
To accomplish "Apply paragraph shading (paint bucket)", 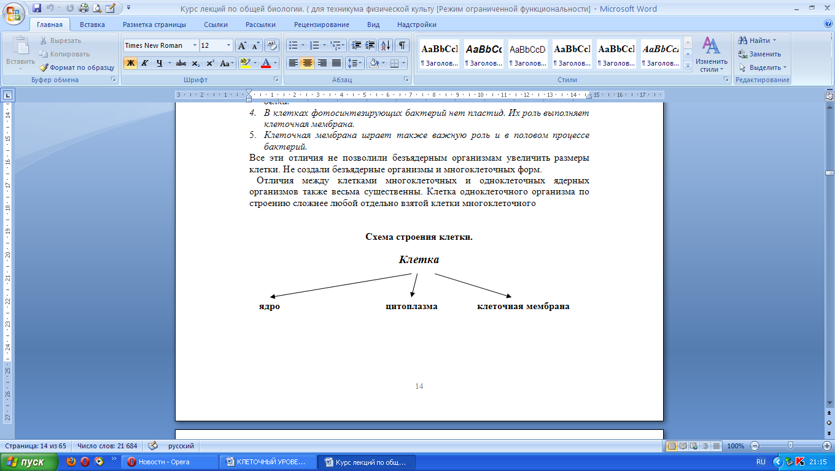I will [373, 63].
